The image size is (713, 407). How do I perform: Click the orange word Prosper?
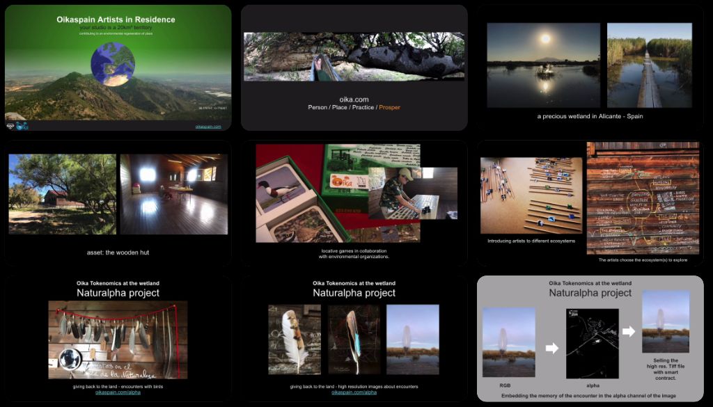click(390, 108)
